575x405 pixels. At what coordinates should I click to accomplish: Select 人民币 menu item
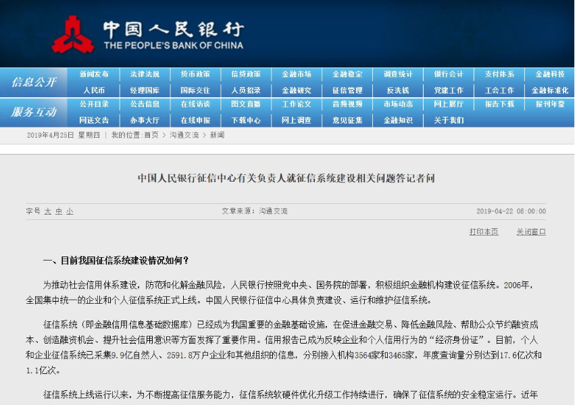coord(94,90)
